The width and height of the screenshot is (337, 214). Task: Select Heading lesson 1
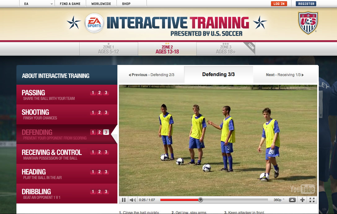coord(93,172)
